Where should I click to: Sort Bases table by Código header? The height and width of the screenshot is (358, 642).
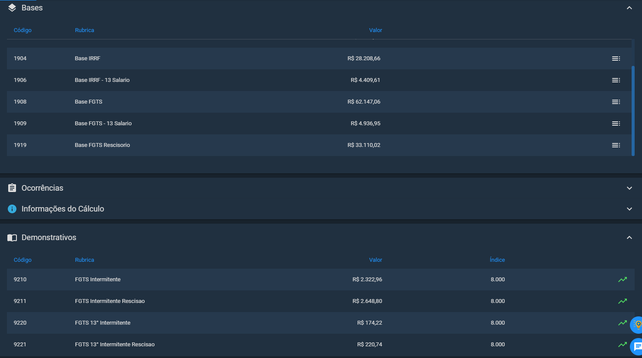point(23,30)
